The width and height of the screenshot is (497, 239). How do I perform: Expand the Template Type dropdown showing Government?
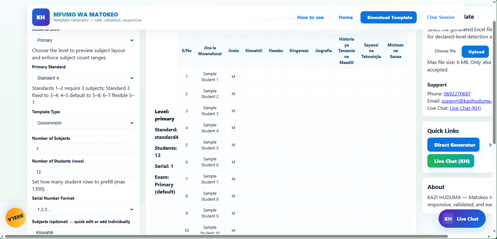point(83,123)
